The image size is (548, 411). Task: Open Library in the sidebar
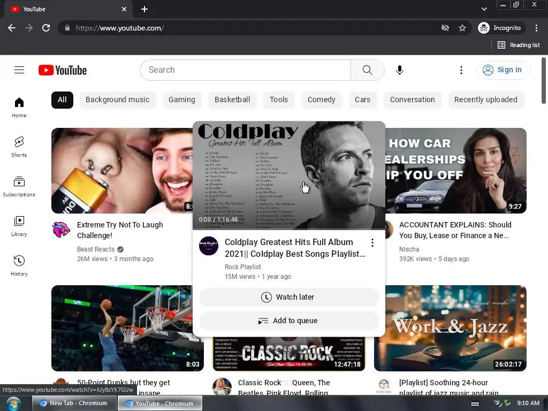click(19, 226)
